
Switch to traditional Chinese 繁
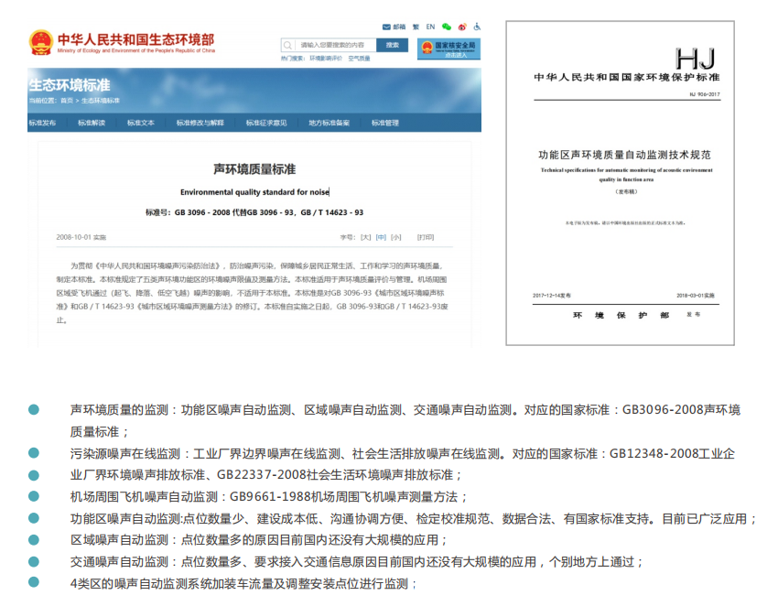coord(416,27)
